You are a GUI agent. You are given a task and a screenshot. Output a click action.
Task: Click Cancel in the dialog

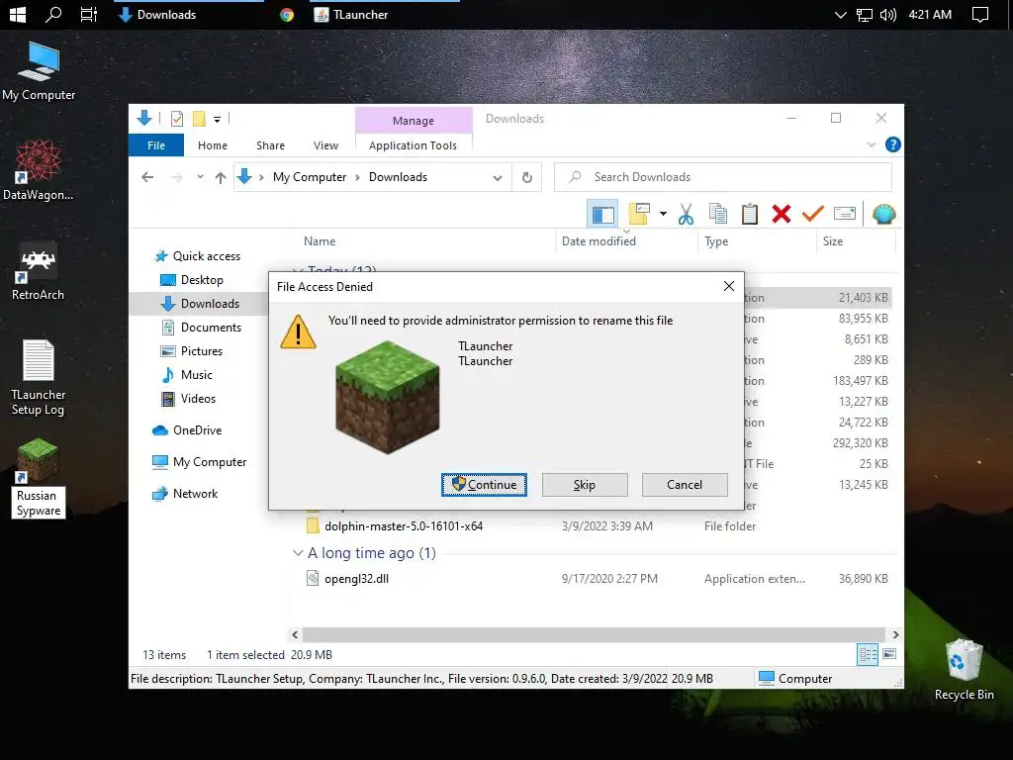pyautogui.click(x=685, y=485)
